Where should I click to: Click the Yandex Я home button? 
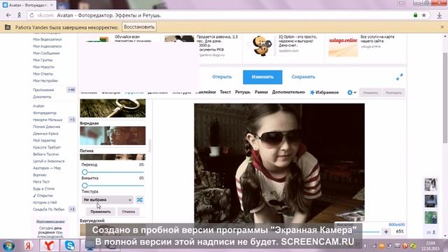(x=19, y=15)
